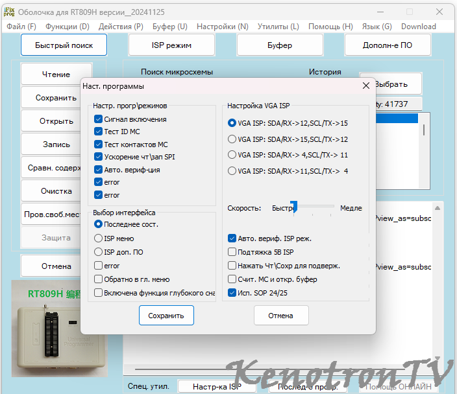The width and height of the screenshot is (457, 394).
Task: Click the iFix prog app icon in title bar
Action: pos(8,12)
